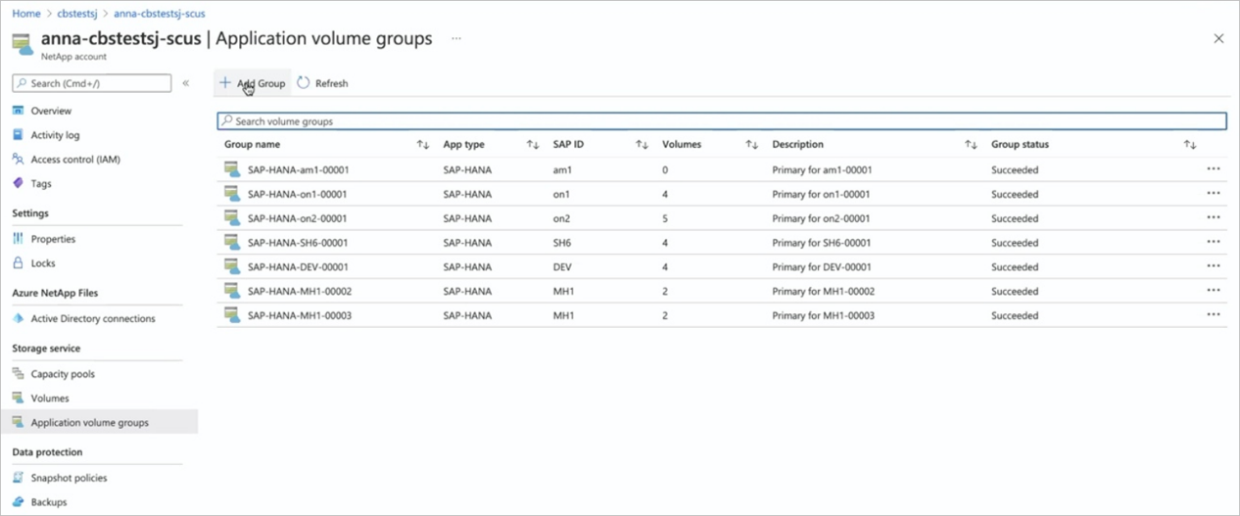Click the volume group icon for SAP-HANA-on1-00001
The image size is (1240, 516).
(232, 194)
